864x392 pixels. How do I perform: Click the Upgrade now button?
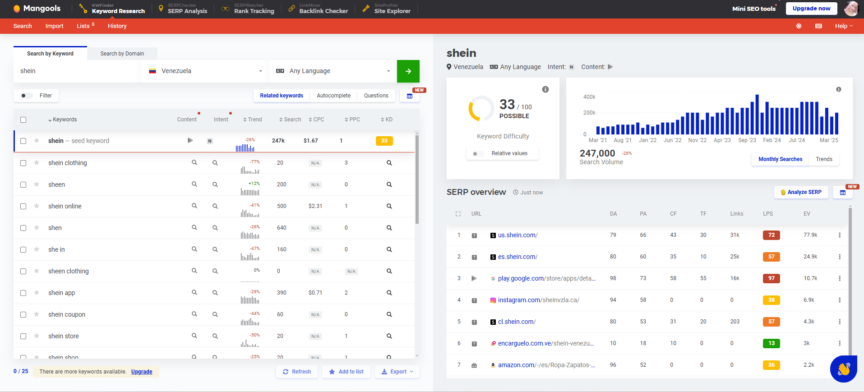pyautogui.click(x=811, y=9)
